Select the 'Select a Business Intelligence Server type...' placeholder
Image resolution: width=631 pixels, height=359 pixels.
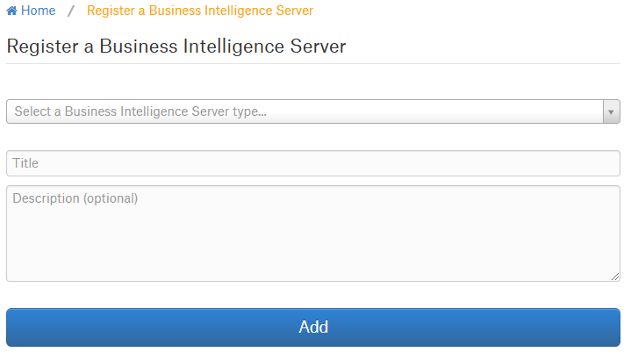(140, 111)
